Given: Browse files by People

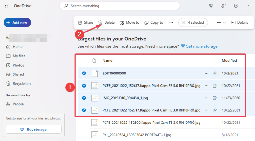Looking at the screenshot, I should (15, 104).
